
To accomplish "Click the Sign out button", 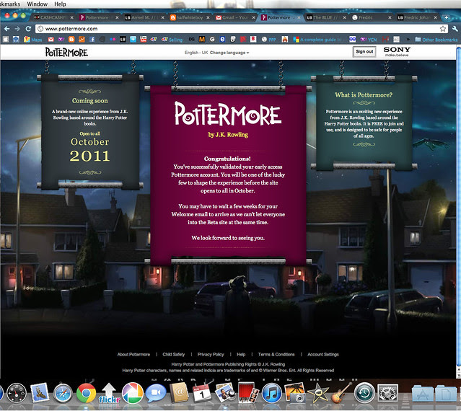I will [x=364, y=52].
